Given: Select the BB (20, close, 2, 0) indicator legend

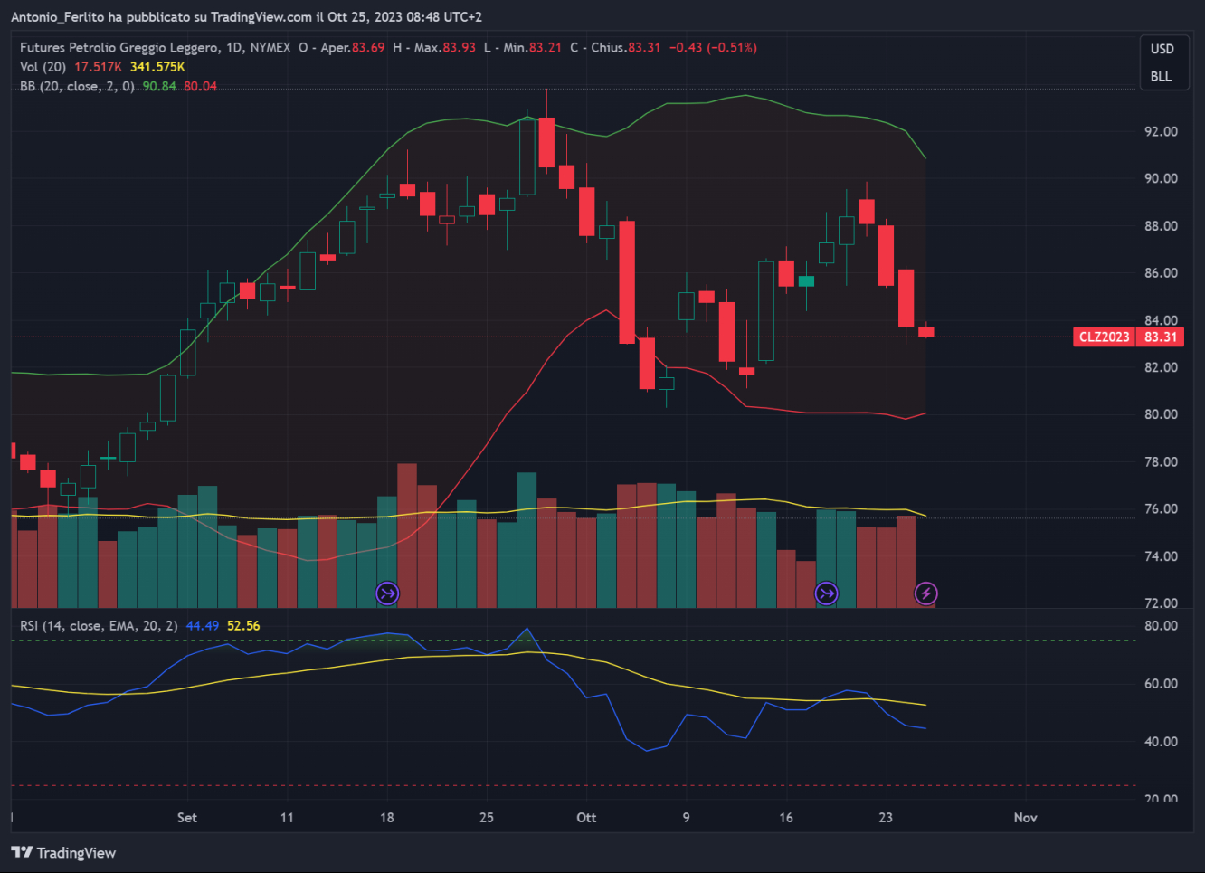Looking at the screenshot, I should (77, 86).
